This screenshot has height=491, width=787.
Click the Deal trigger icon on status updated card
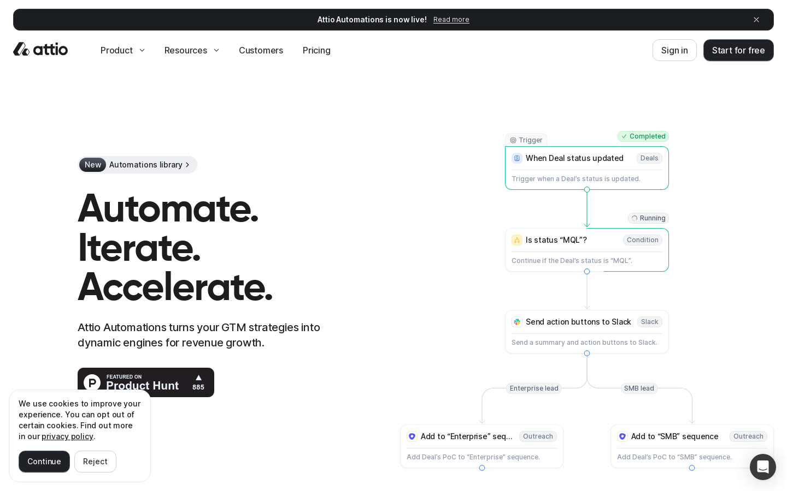point(517,158)
